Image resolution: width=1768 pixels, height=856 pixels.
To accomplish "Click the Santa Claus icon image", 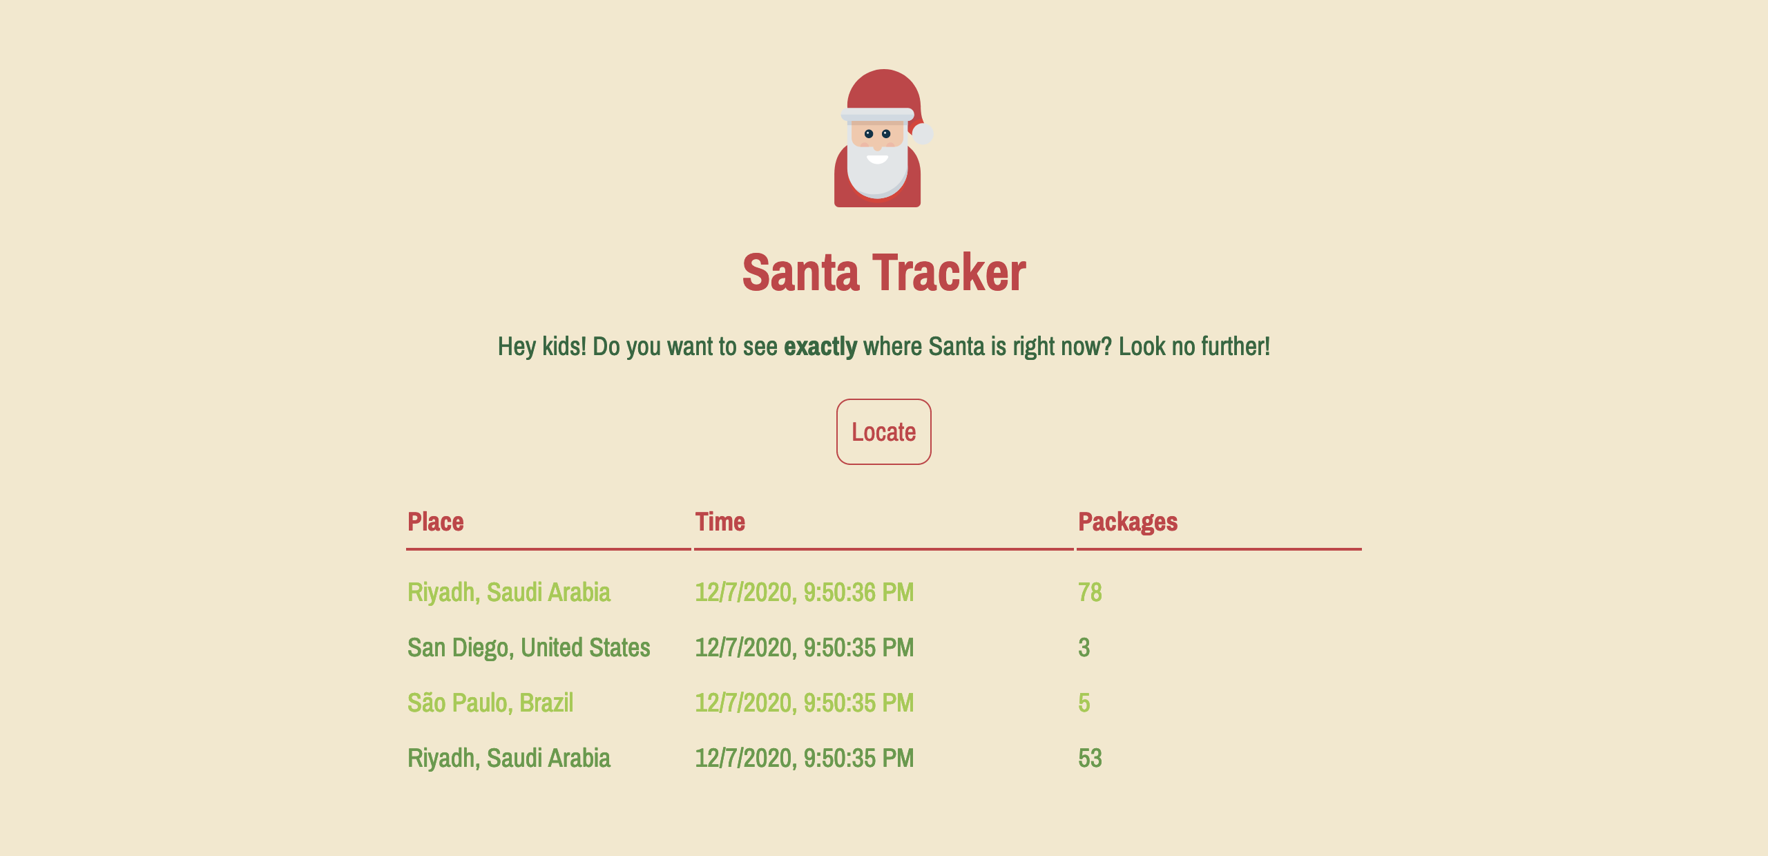I will click(x=883, y=137).
